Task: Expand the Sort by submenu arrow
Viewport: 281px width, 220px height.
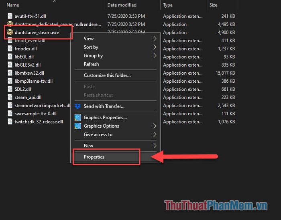Action: tap(155, 47)
